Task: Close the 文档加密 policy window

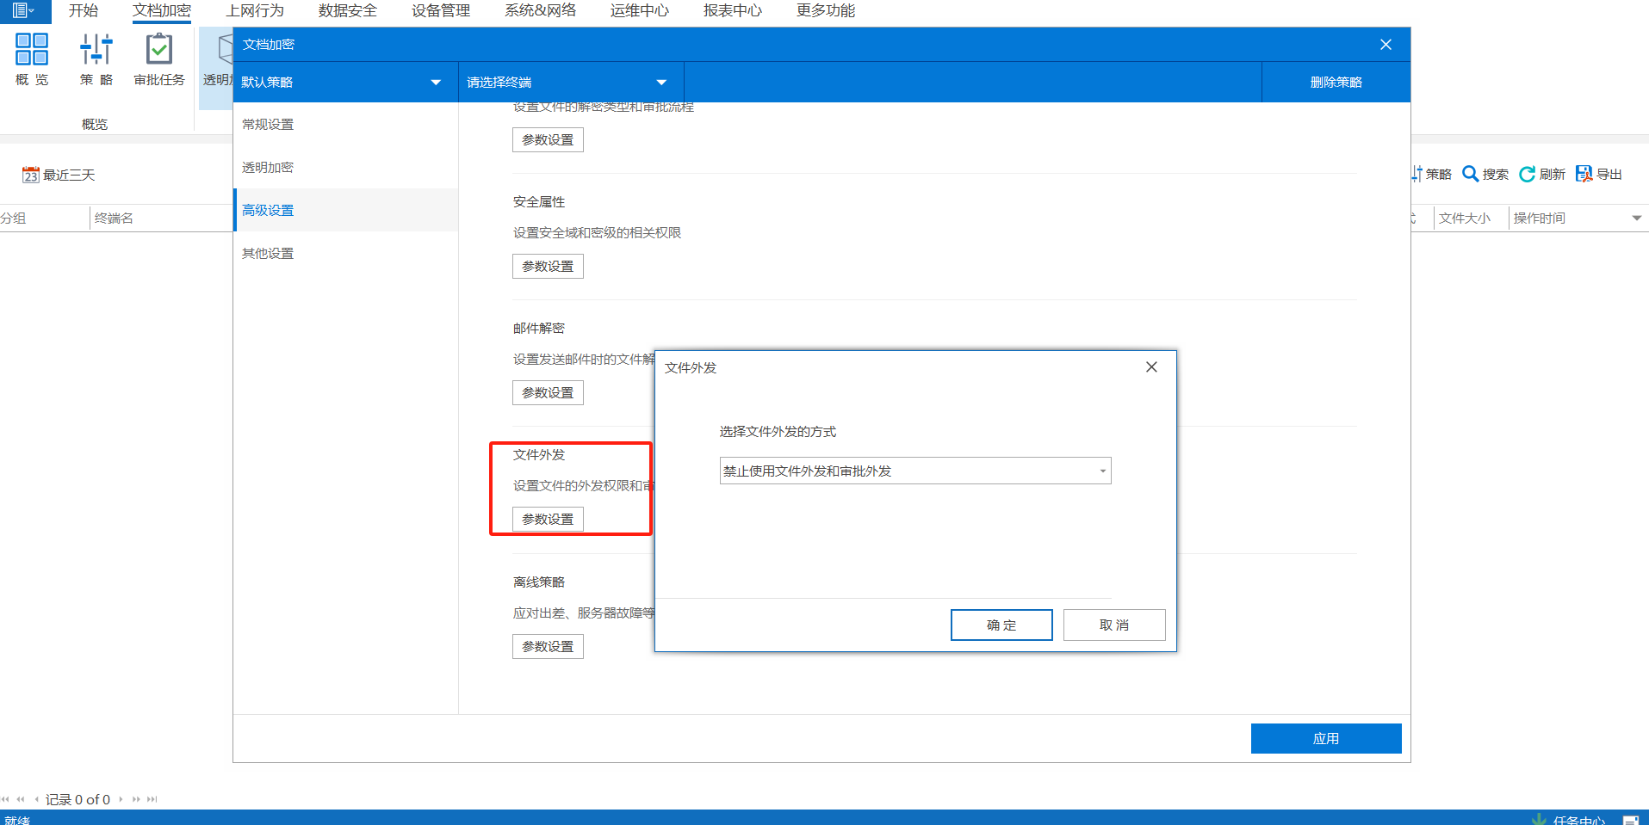Action: (x=1386, y=45)
